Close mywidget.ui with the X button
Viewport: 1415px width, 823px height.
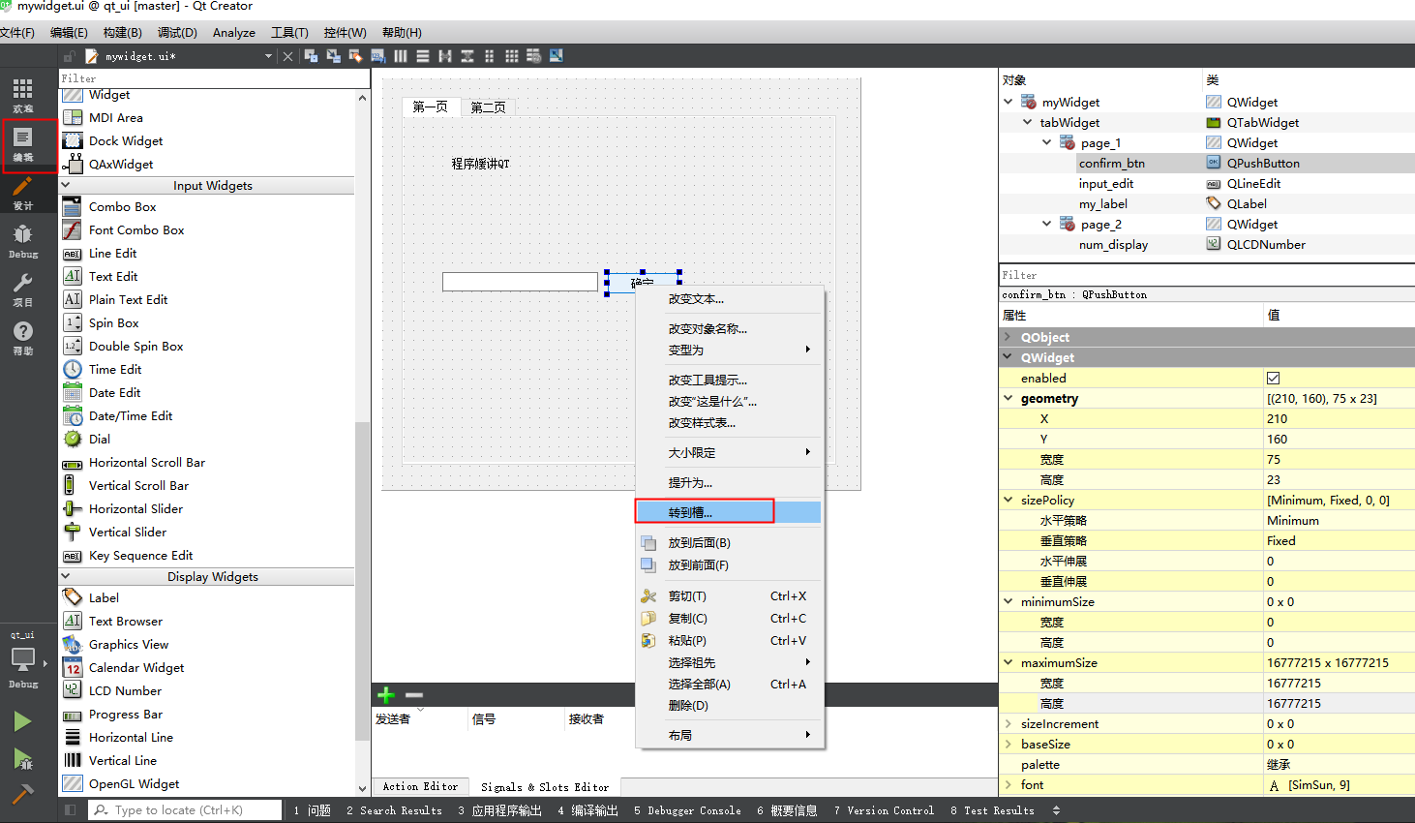(x=287, y=56)
